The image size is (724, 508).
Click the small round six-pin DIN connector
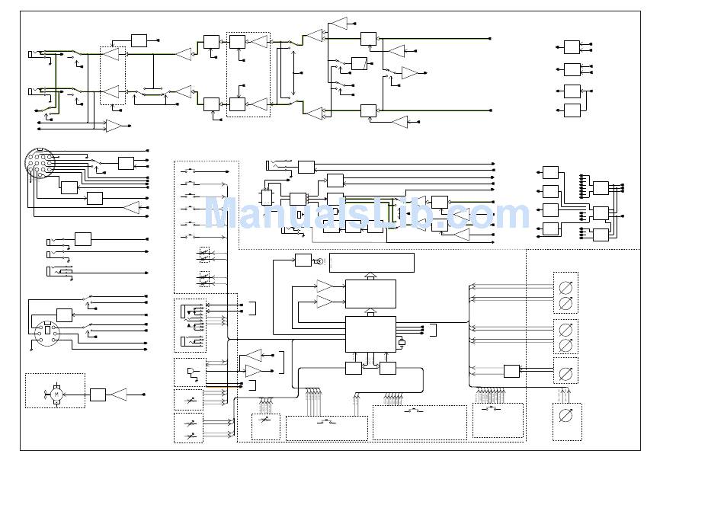coord(47,333)
